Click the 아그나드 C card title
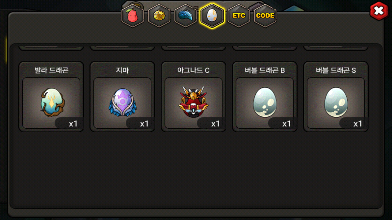392x220 pixels. pyautogui.click(x=194, y=70)
